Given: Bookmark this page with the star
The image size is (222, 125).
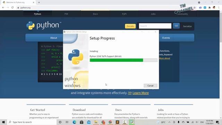Looking at the screenshot, I should [x=195, y=8].
